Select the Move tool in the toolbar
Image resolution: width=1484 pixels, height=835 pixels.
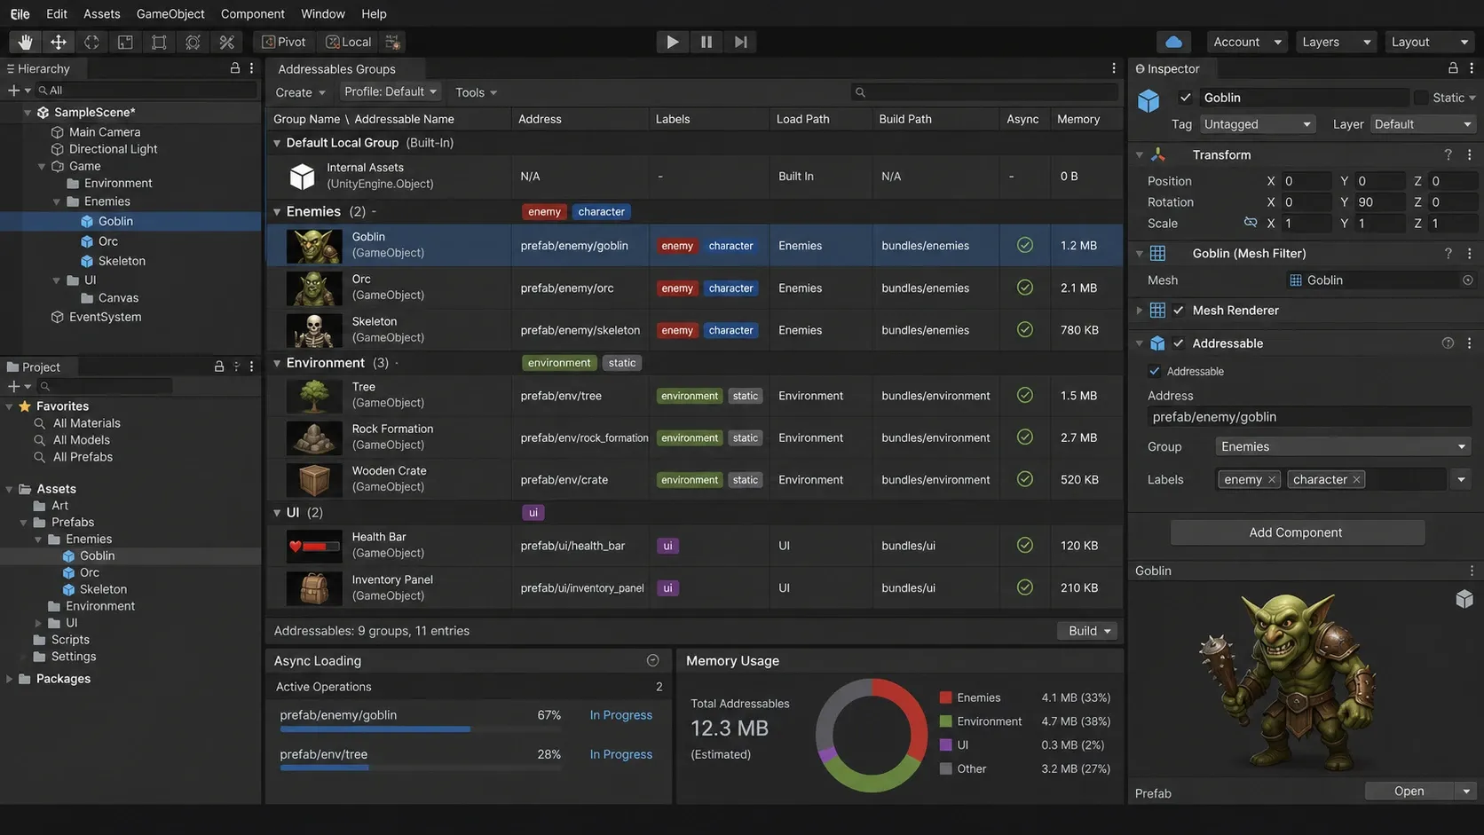point(59,42)
